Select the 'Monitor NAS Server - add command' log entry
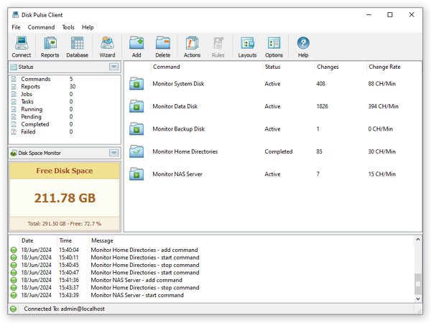 coord(136,280)
